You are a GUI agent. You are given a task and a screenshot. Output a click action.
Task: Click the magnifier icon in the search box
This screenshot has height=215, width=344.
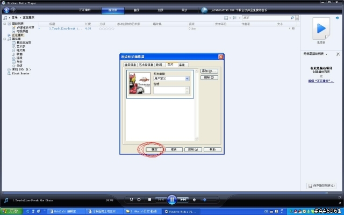(292, 18)
